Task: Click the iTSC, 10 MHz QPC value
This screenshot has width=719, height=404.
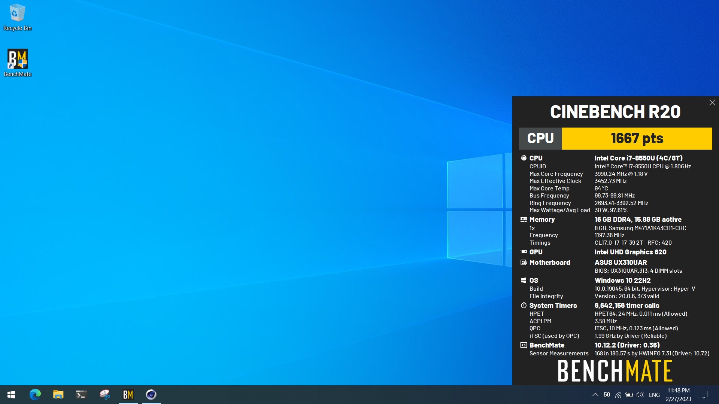Action: 636,328
